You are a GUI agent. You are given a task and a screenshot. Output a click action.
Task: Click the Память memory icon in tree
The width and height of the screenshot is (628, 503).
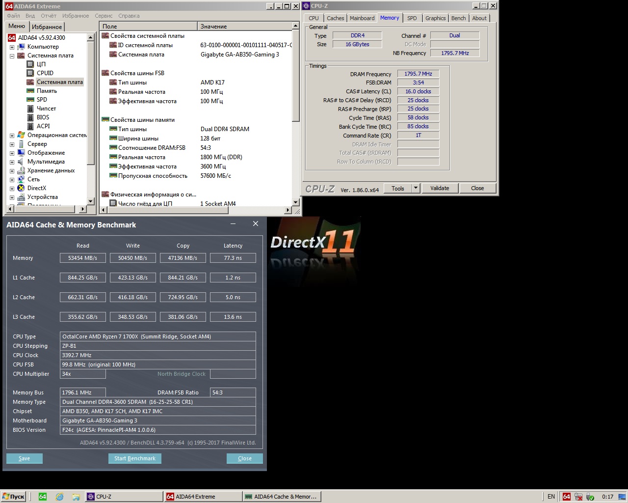click(x=30, y=91)
